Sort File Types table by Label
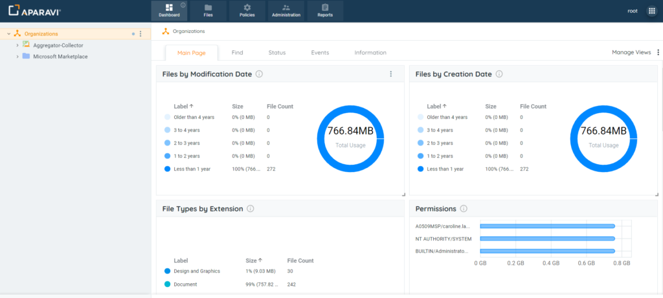The width and height of the screenshot is (663, 298). 181,261
